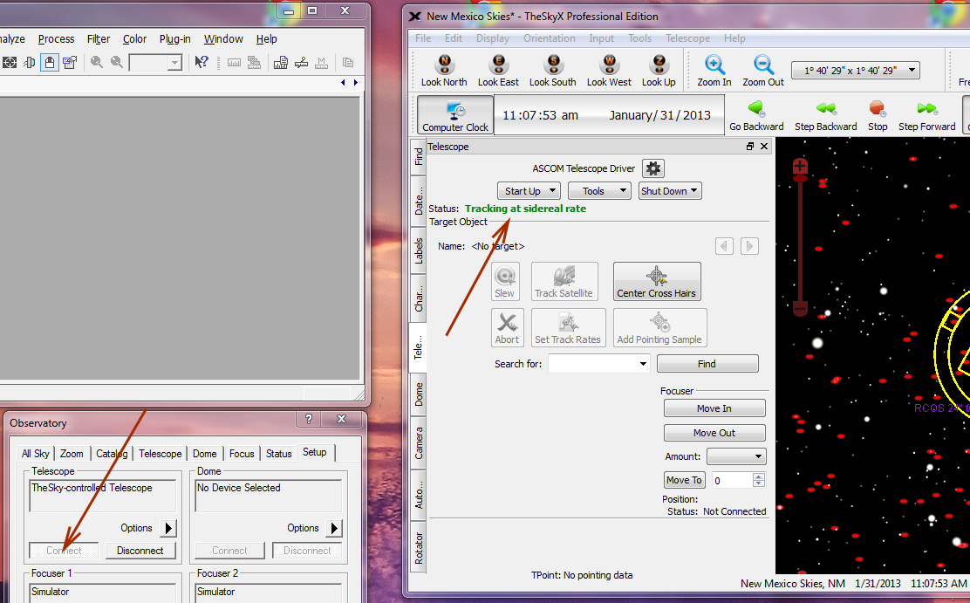The height and width of the screenshot is (603, 970).
Task: Click focuser Move Out button
Action: coord(714,434)
